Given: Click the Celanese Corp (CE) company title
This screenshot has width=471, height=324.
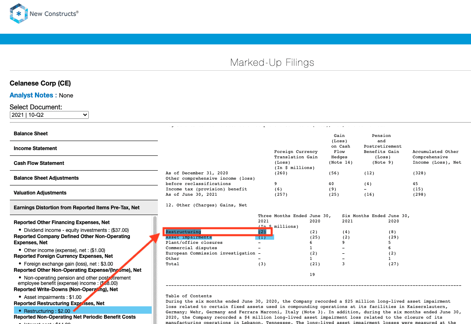Looking at the screenshot, I should pyautogui.click(x=40, y=83).
